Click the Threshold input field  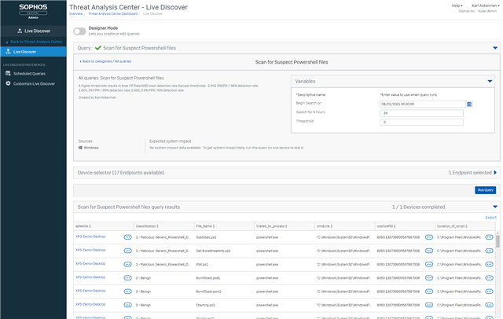point(421,122)
